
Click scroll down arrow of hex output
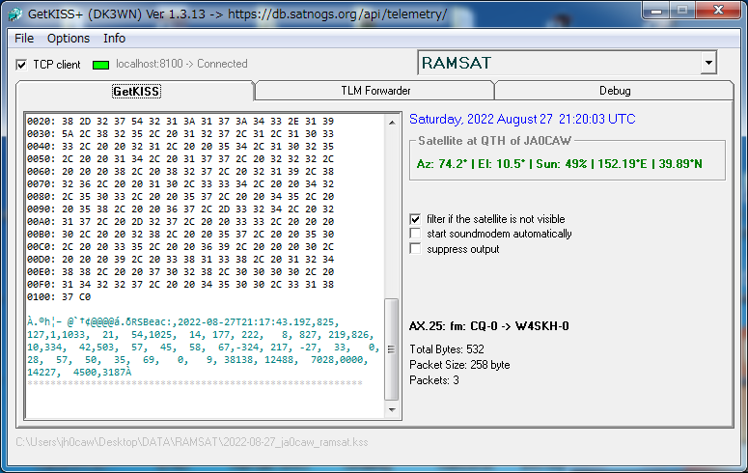[392, 410]
